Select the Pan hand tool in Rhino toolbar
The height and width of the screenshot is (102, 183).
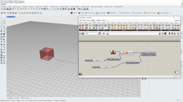(26, 9)
